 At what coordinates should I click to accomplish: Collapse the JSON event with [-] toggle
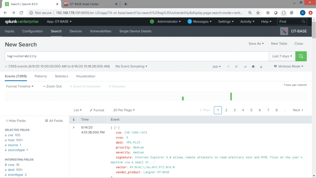pyautogui.click(x=117, y=128)
